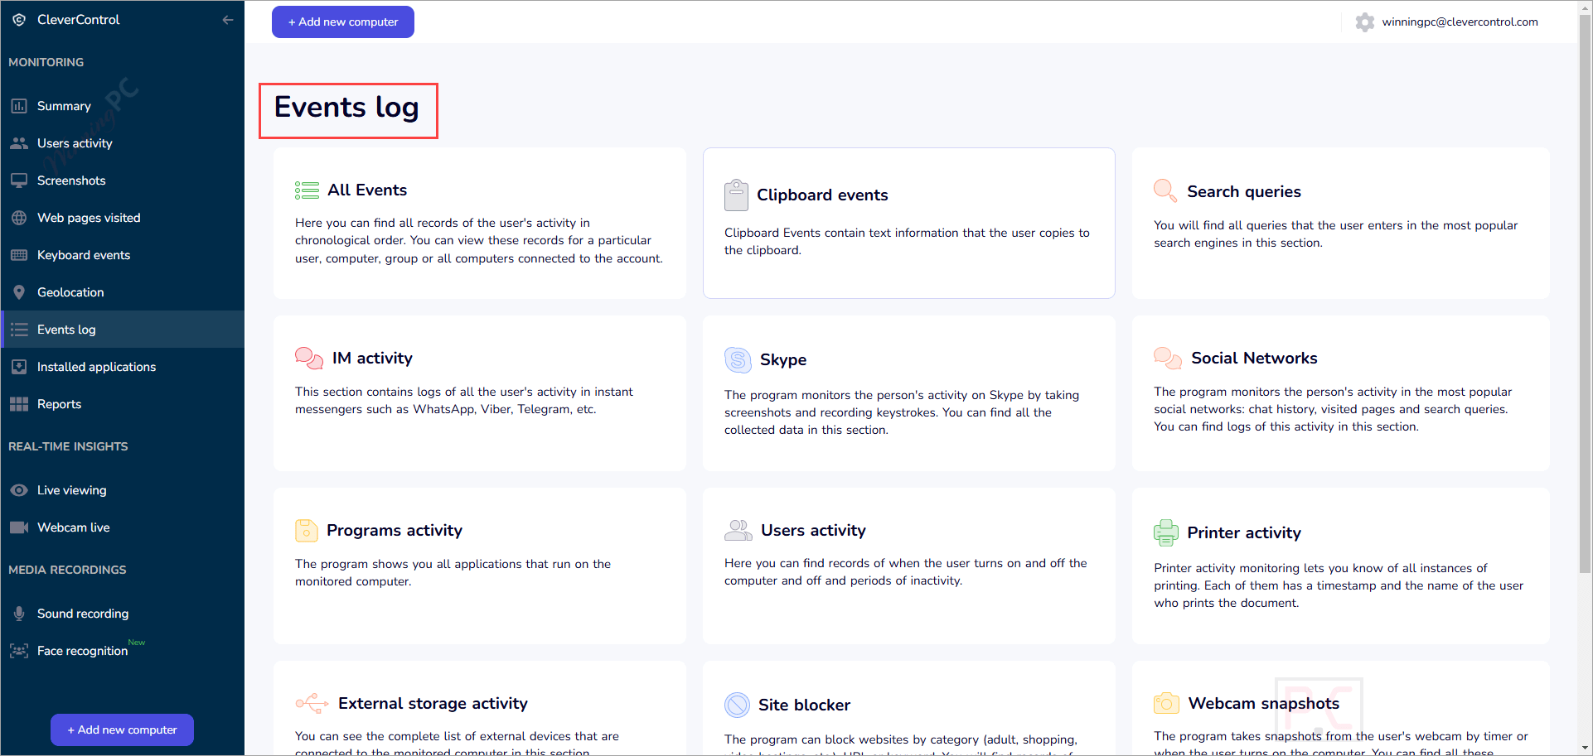Click the All Events green list icon
The image size is (1593, 756).
[307, 190]
